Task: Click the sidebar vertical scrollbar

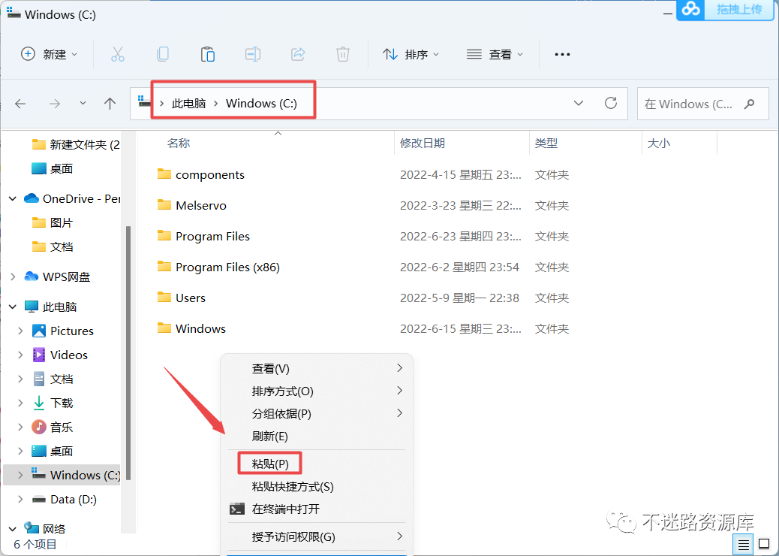Action: [128, 353]
